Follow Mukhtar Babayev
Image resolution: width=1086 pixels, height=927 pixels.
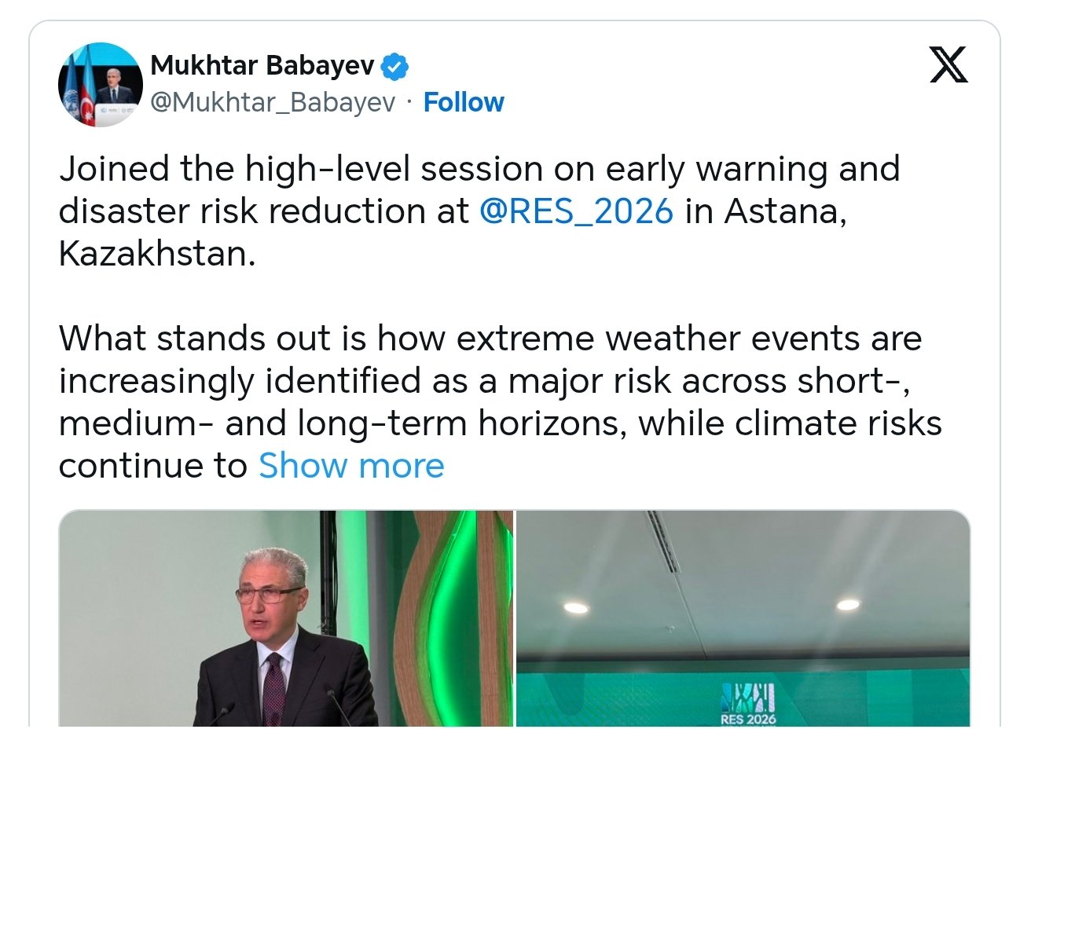click(463, 102)
